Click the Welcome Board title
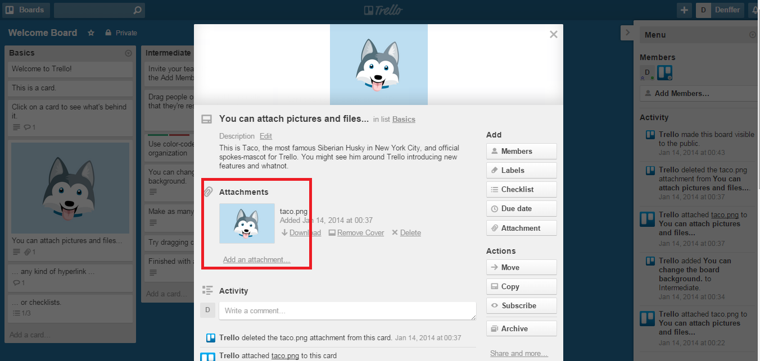The image size is (760, 361). (x=43, y=33)
